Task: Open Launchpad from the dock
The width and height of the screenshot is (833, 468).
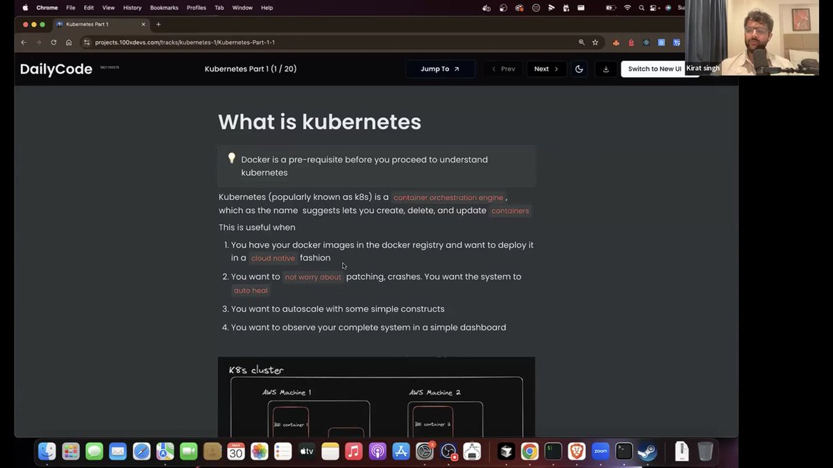Action: click(x=71, y=451)
